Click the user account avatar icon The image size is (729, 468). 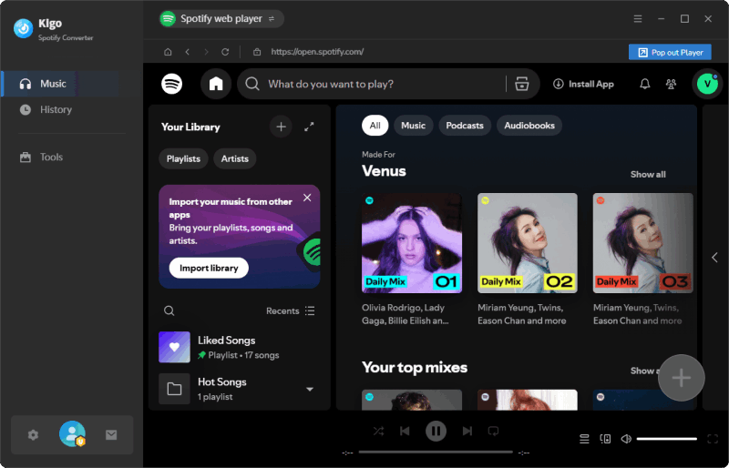click(72, 433)
